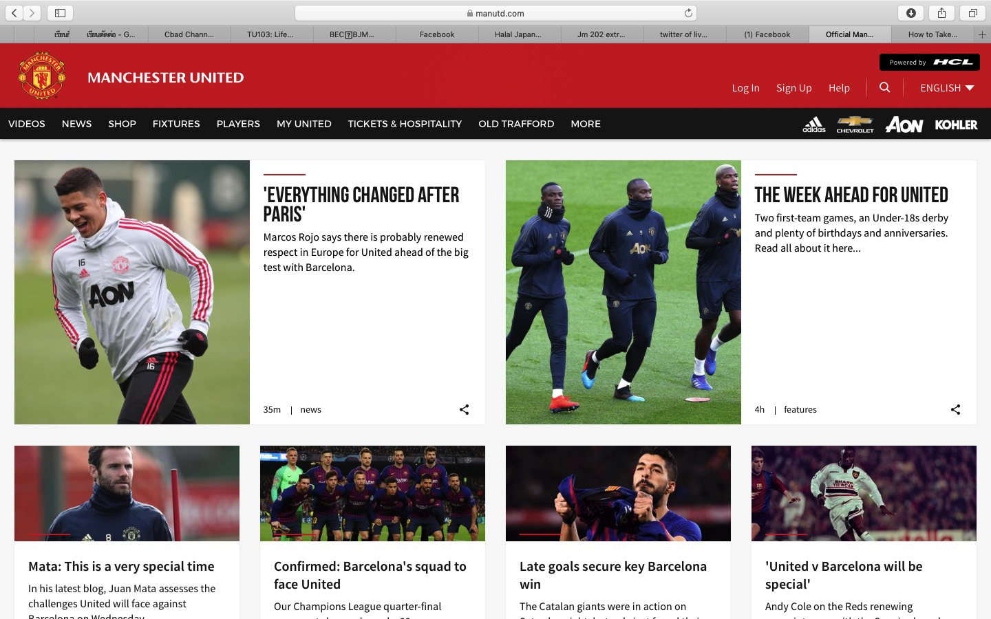This screenshot has height=619, width=991.
Task: Click the manutd.com address bar
Action: [495, 13]
